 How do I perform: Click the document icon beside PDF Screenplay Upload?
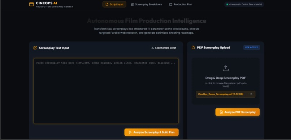click(x=193, y=48)
